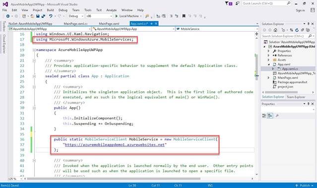Screen dimensions: 317x188
Task: Switch to the Team Explorer tab
Action: (296, 97)
